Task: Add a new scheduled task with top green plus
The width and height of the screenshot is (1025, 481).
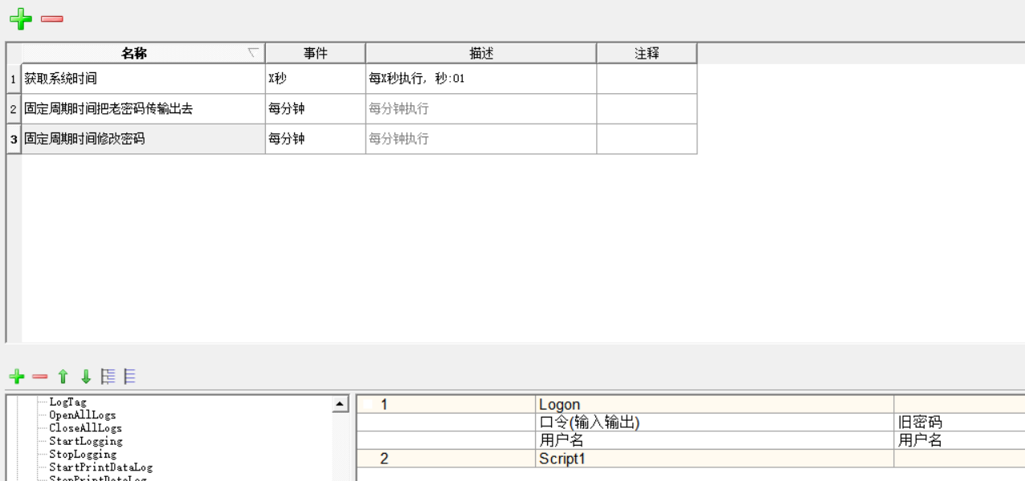Action: [21, 18]
